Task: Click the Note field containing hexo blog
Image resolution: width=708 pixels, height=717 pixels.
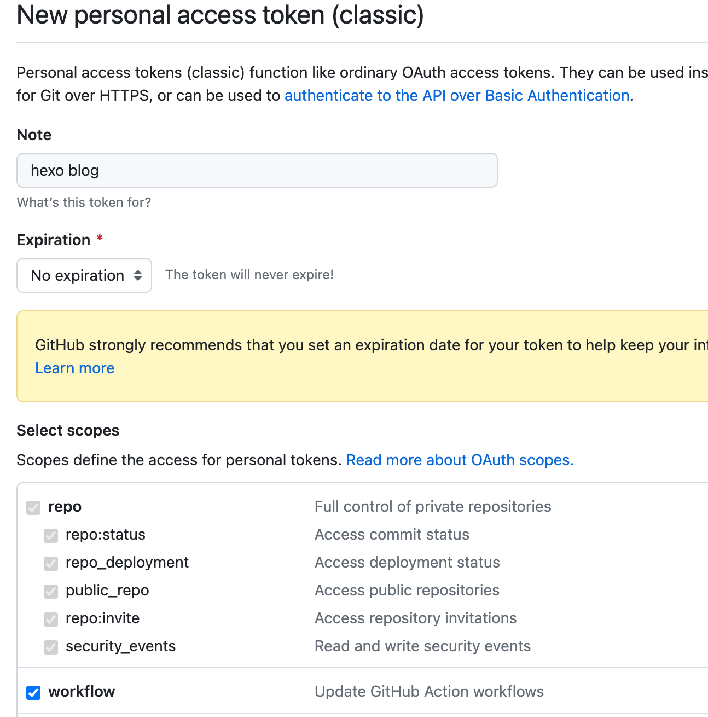Action: coord(257,170)
